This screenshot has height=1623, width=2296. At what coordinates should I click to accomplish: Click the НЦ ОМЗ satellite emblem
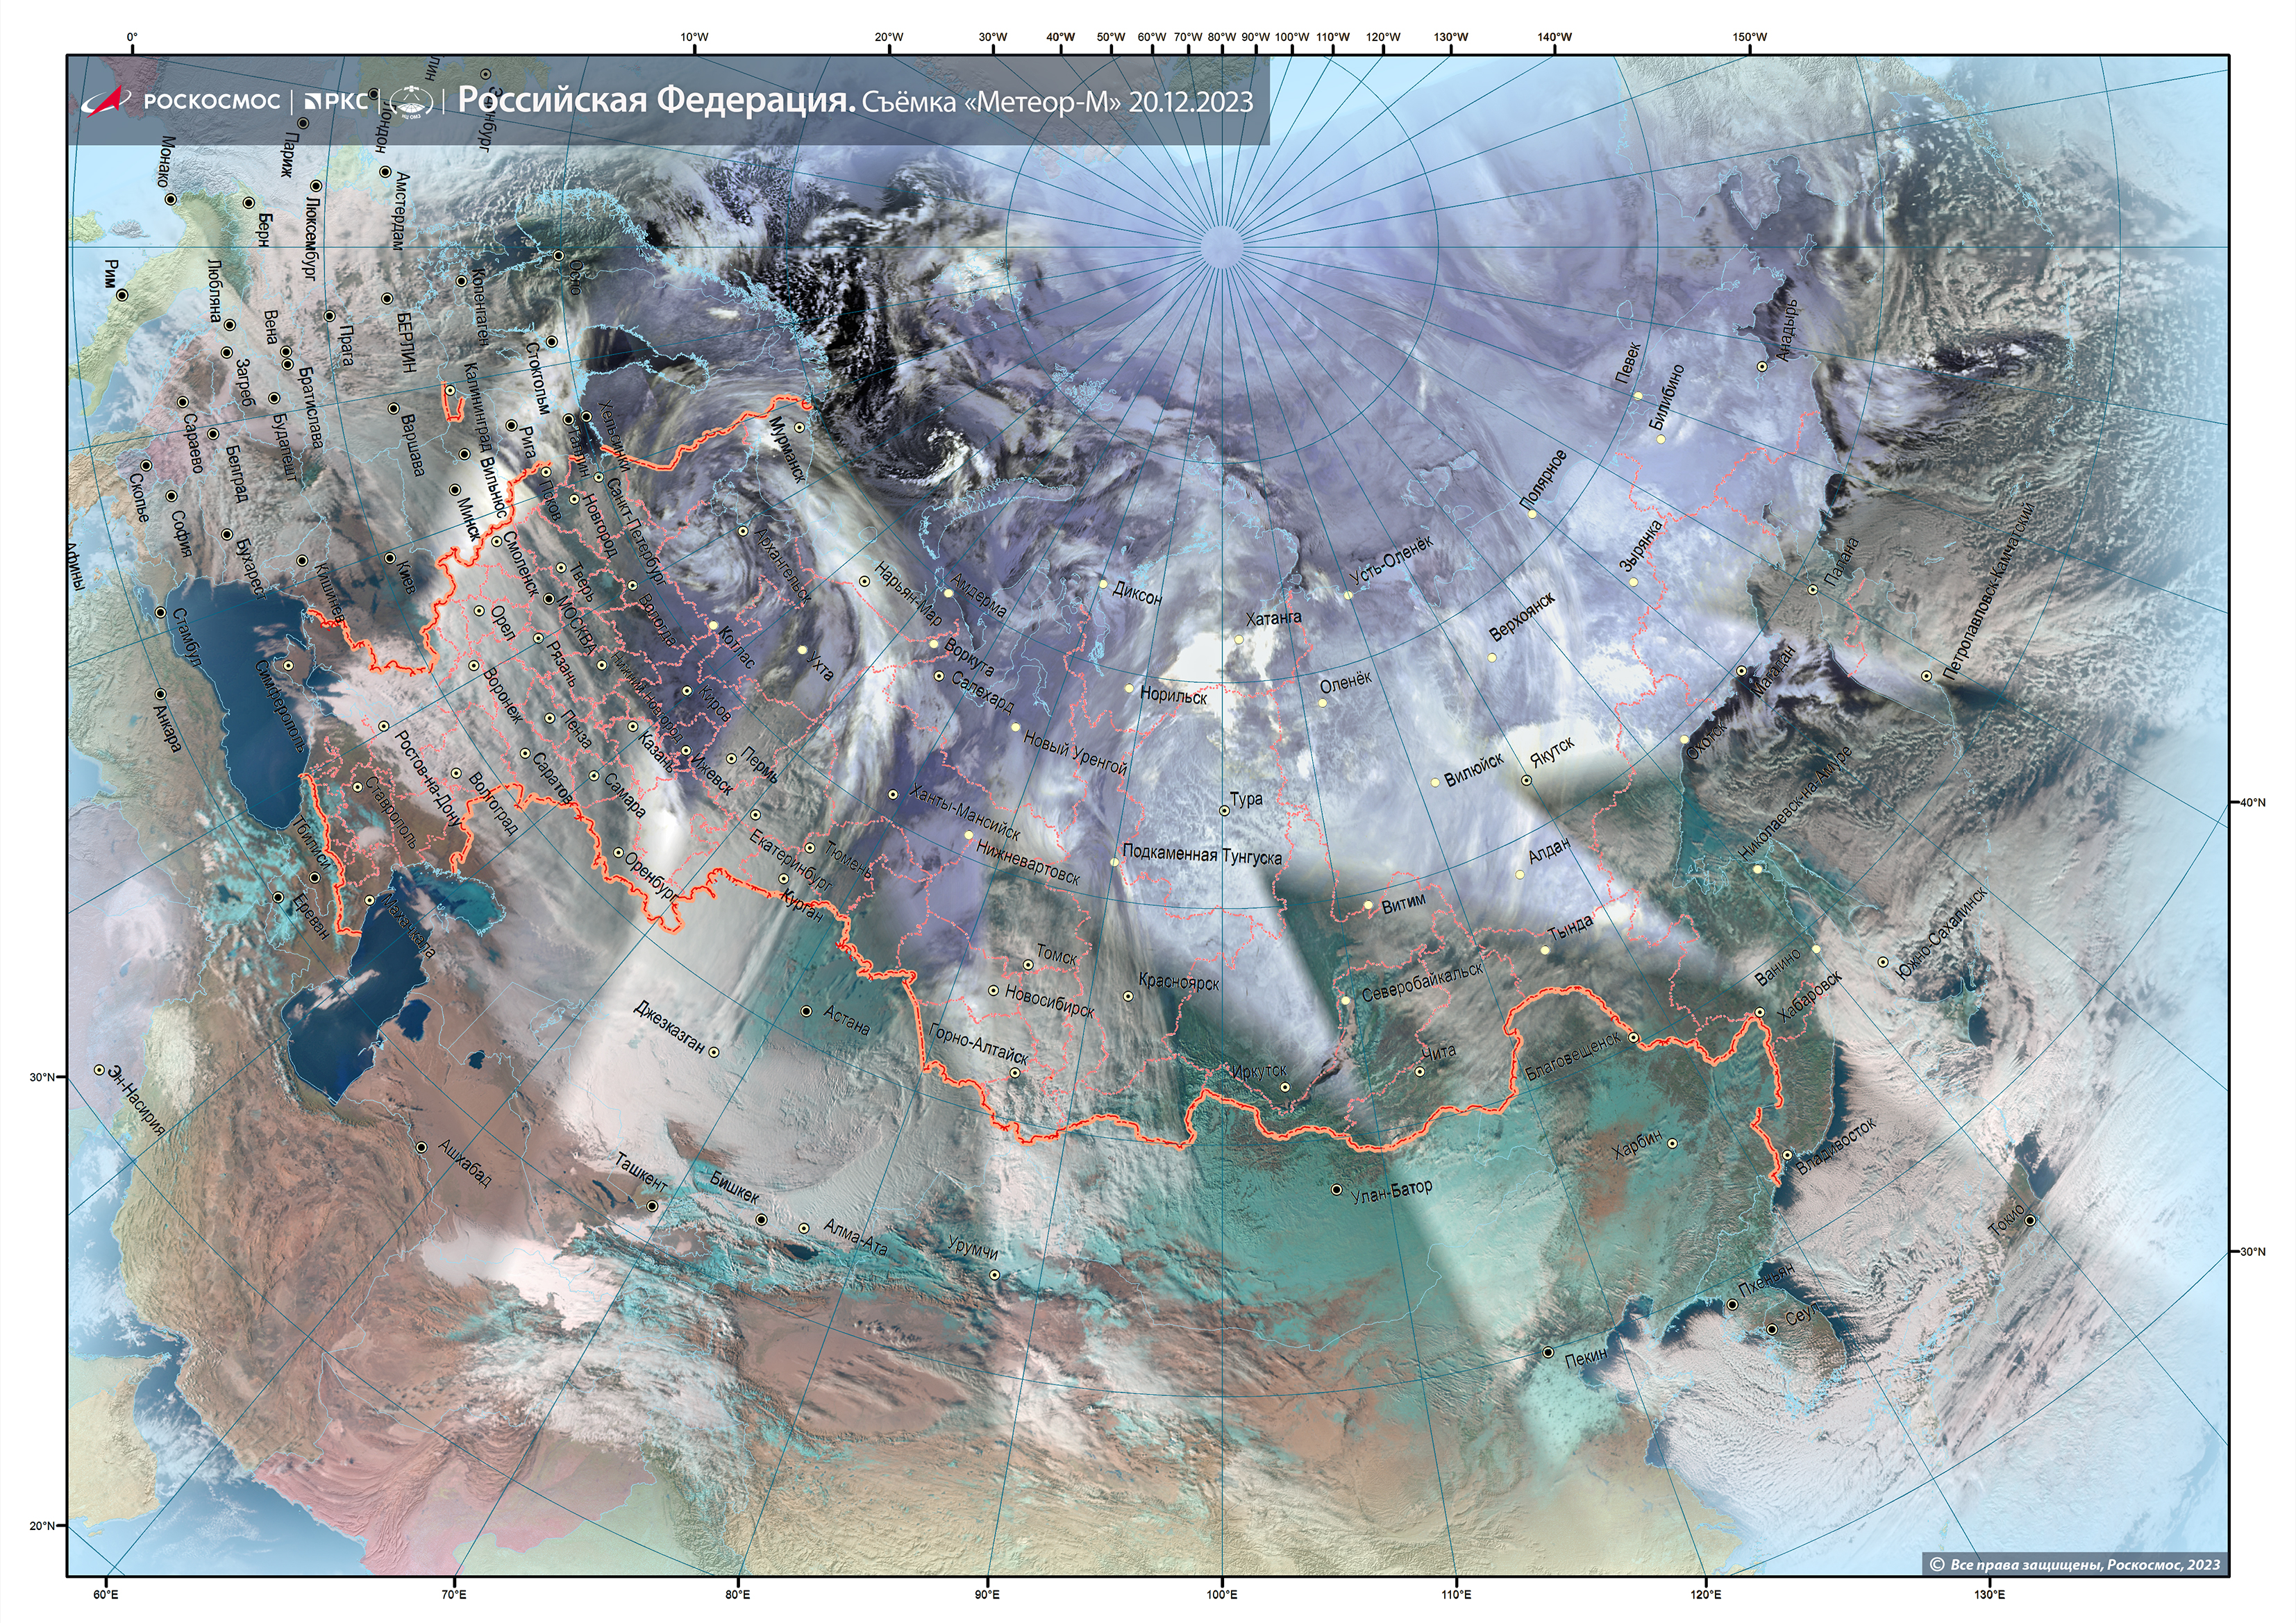pyautogui.click(x=411, y=101)
